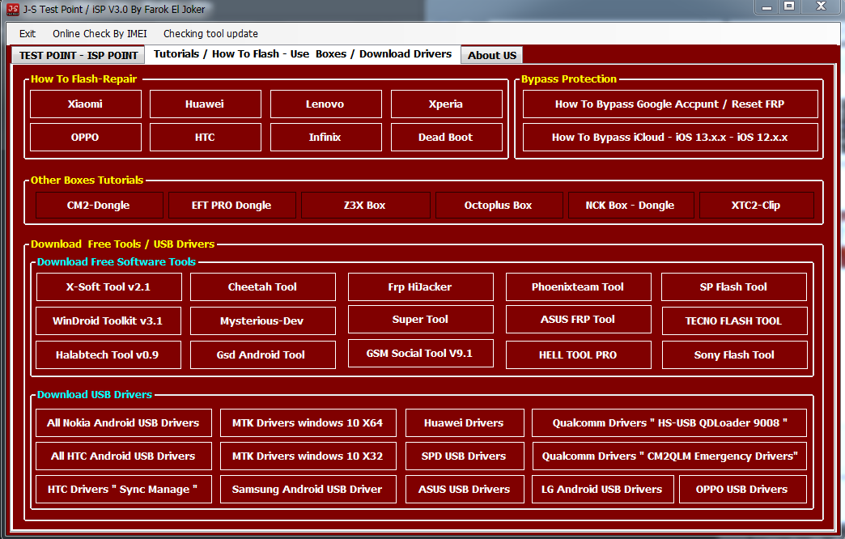Click the Lenovo button
Image resolution: width=845 pixels, height=539 pixels.
coord(325,104)
